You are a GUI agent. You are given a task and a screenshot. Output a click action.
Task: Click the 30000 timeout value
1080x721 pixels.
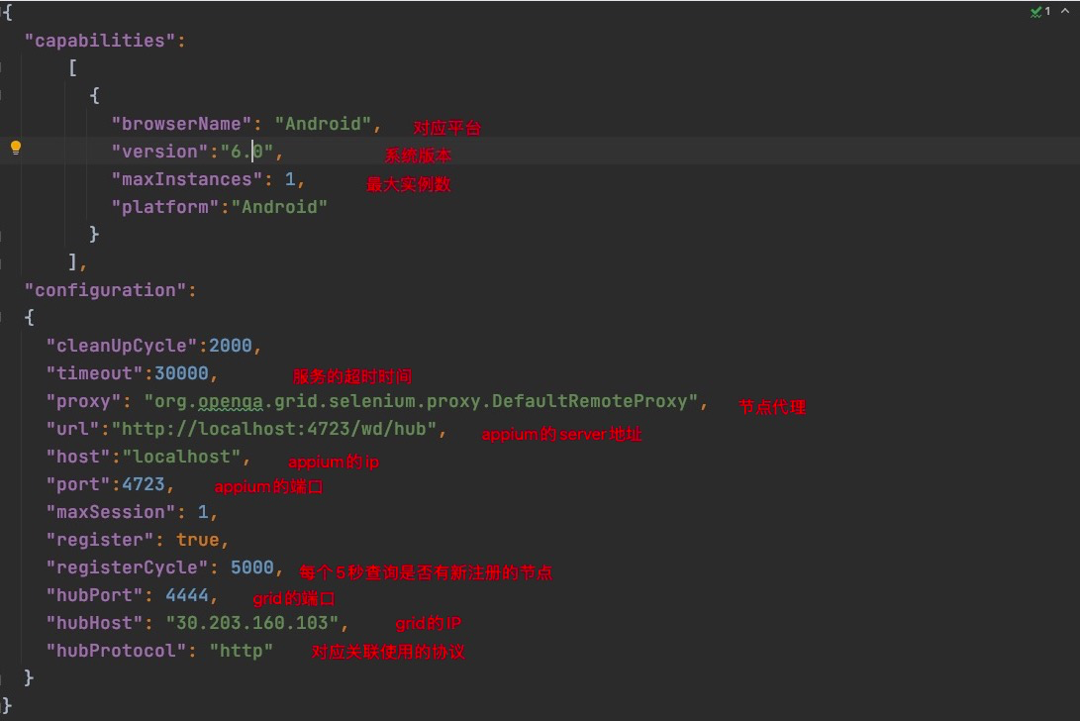181,373
